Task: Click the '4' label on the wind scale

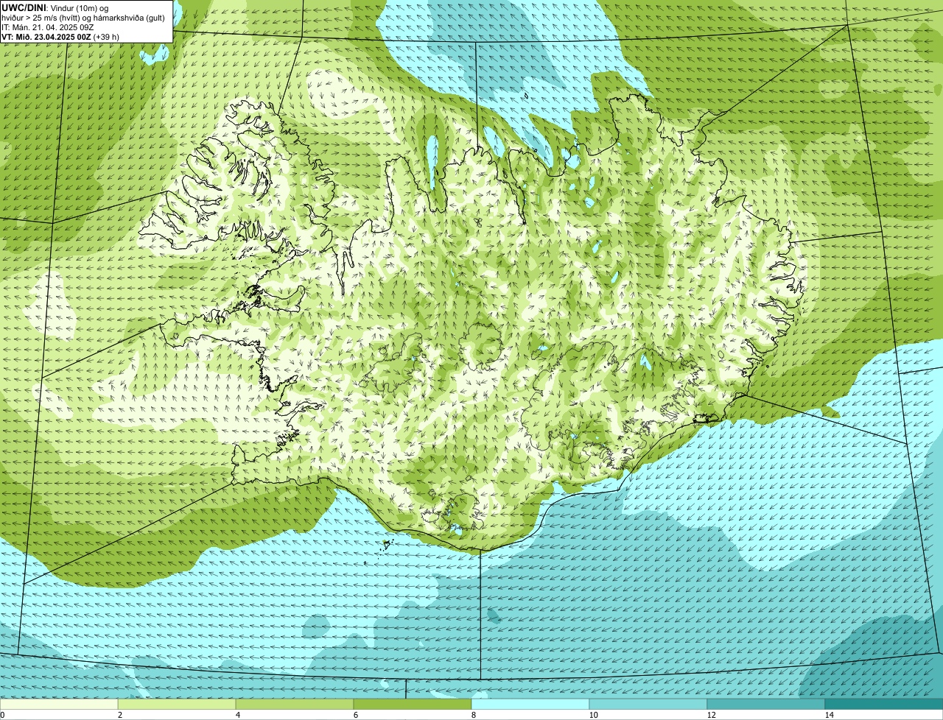Action: [237, 715]
